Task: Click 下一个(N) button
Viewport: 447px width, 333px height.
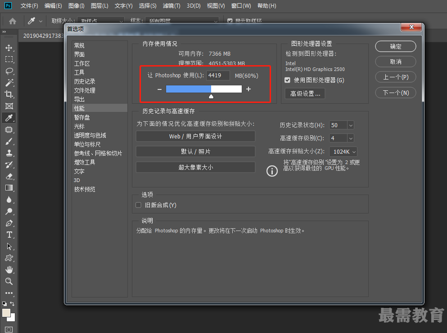Action: pos(395,93)
